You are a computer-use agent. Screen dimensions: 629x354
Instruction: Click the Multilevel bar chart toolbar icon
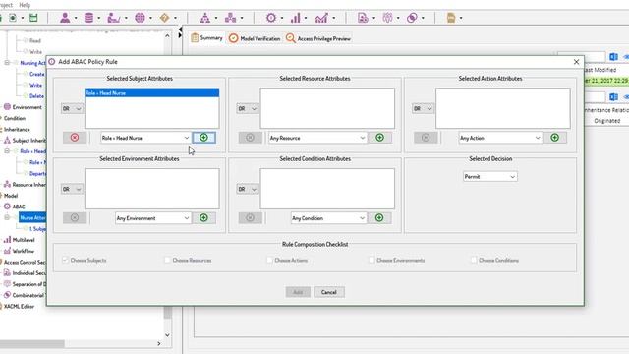(296, 18)
